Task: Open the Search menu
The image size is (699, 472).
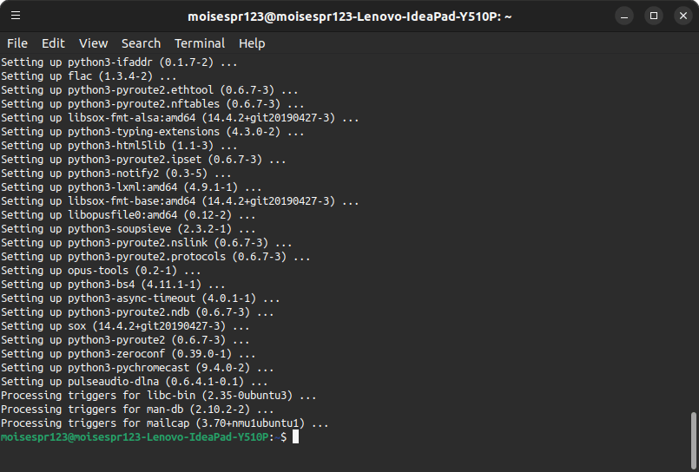Action: point(141,43)
